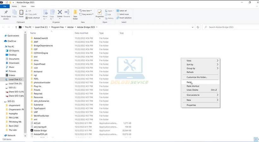
Task: Click the Refresh icon beside address bar
Action: click(x=198, y=27)
